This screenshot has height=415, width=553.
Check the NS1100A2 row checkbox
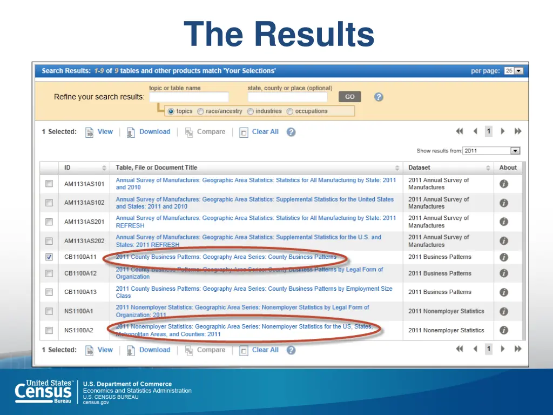point(49,330)
